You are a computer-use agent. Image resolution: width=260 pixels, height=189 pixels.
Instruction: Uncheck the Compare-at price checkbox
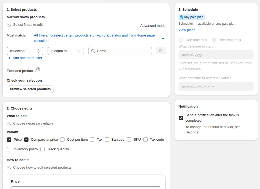pyautogui.click(x=26, y=140)
